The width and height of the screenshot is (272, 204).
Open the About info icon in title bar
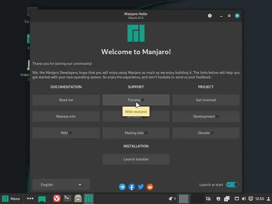[210, 16]
